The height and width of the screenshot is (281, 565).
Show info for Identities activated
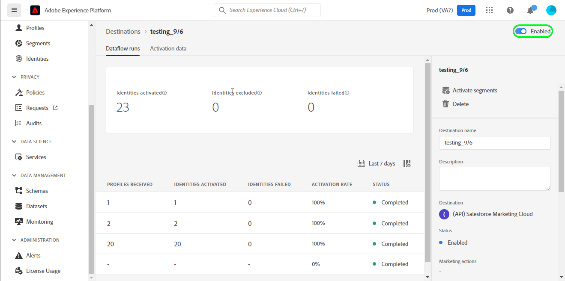164,93
